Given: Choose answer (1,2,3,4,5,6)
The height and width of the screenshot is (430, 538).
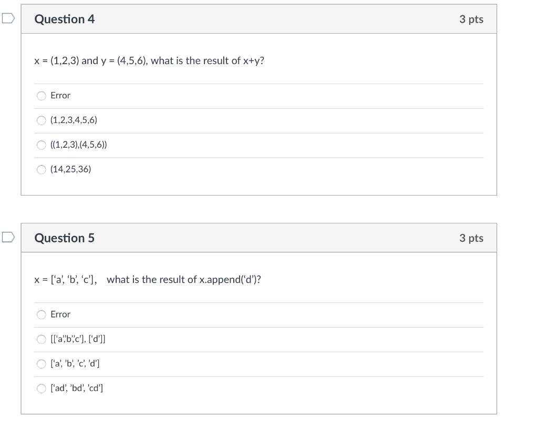Looking at the screenshot, I should 41,120.
